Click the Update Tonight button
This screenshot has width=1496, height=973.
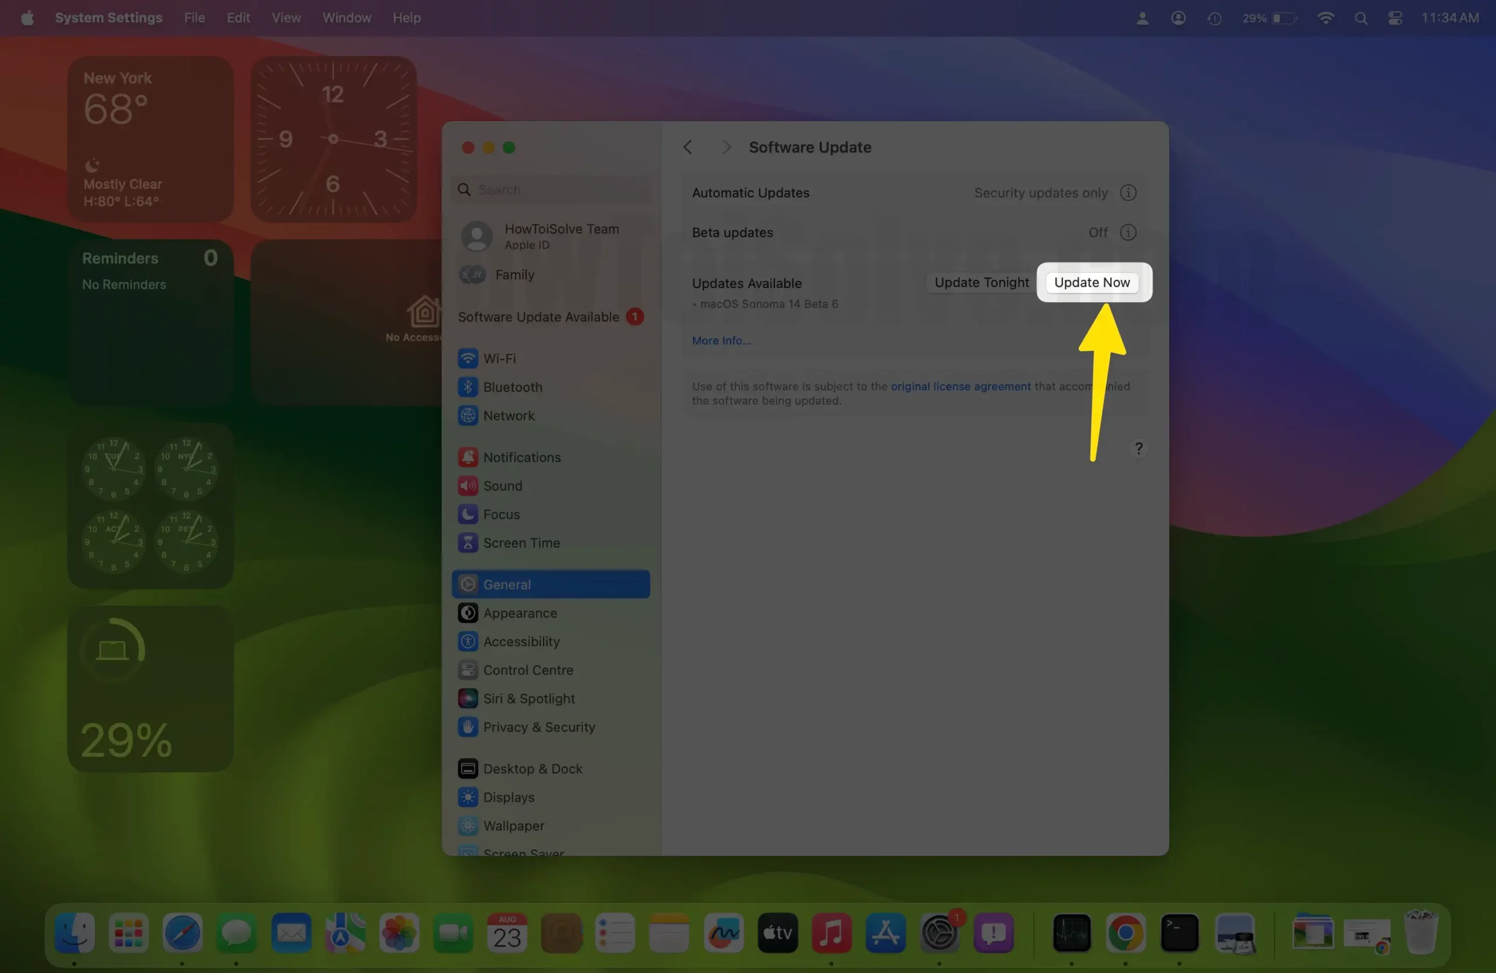coord(981,282)
